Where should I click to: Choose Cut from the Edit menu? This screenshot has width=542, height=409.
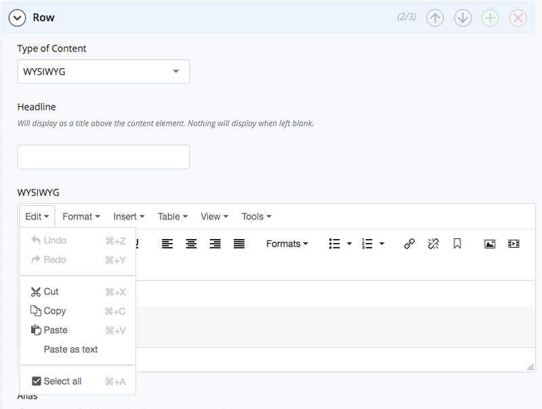[78, 292]
